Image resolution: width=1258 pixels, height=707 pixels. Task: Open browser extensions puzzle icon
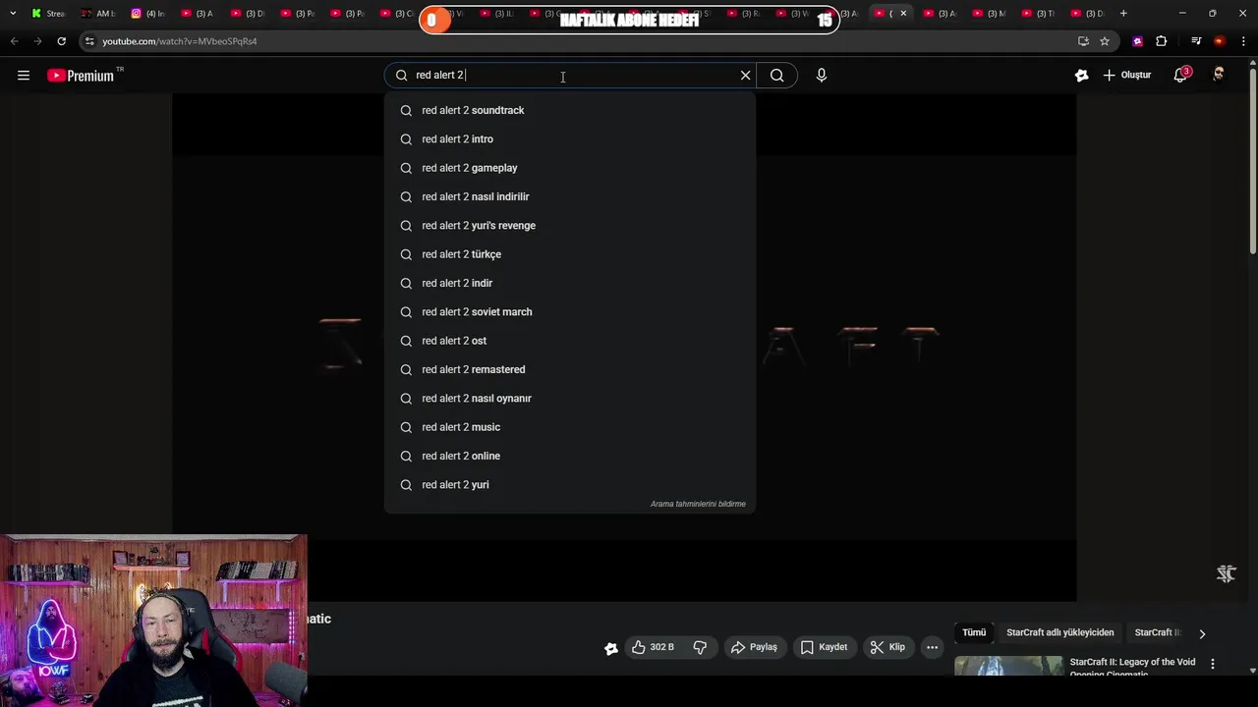[x=1162, y=41]
